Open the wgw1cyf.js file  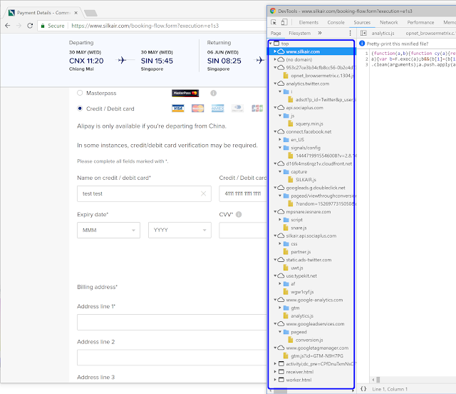point(302,292)
